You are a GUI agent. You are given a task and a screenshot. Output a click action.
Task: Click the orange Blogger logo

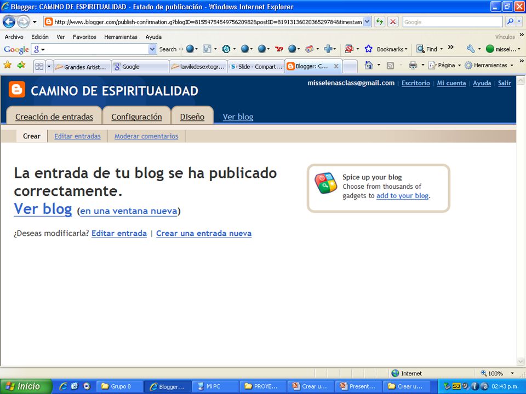coord(17,89)
